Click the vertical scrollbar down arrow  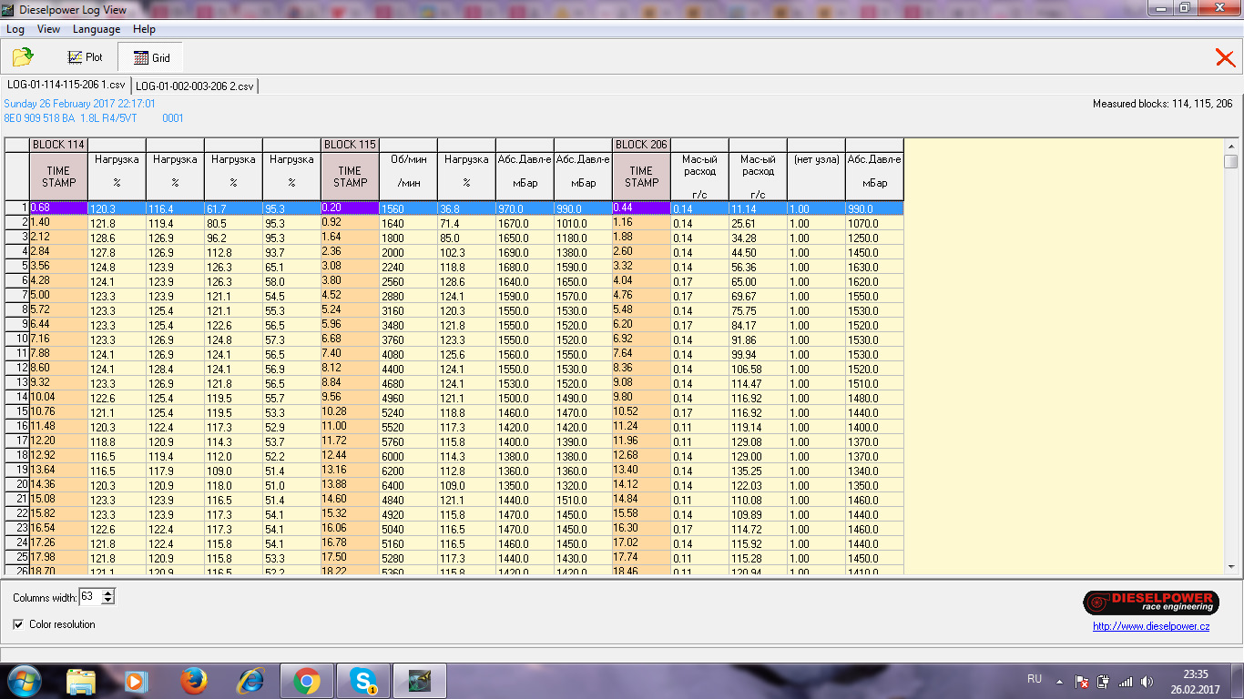coord(1231,566)
